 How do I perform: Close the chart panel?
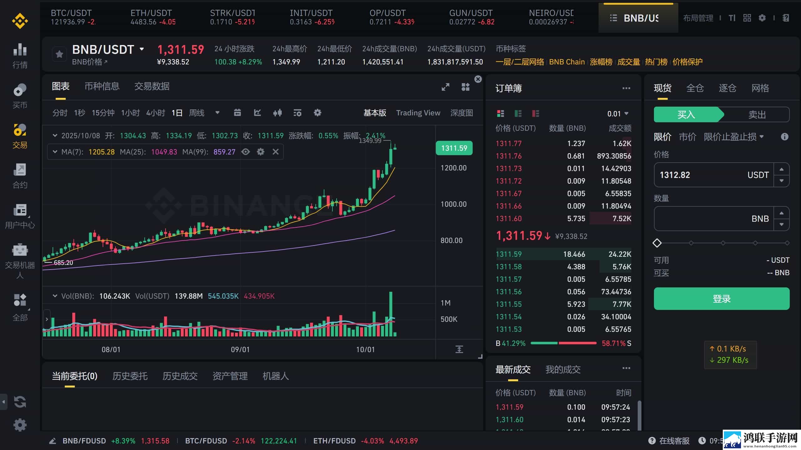click(478, 79)
